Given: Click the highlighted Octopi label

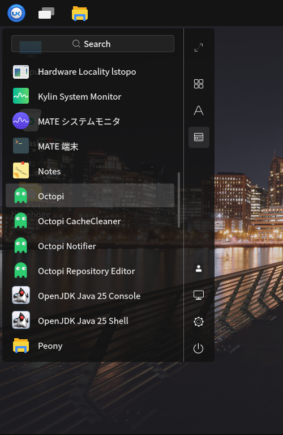Looking at the screenshot, I should click(x=51, y=197).
